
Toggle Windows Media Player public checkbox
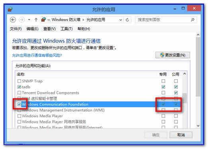[176, 116]
